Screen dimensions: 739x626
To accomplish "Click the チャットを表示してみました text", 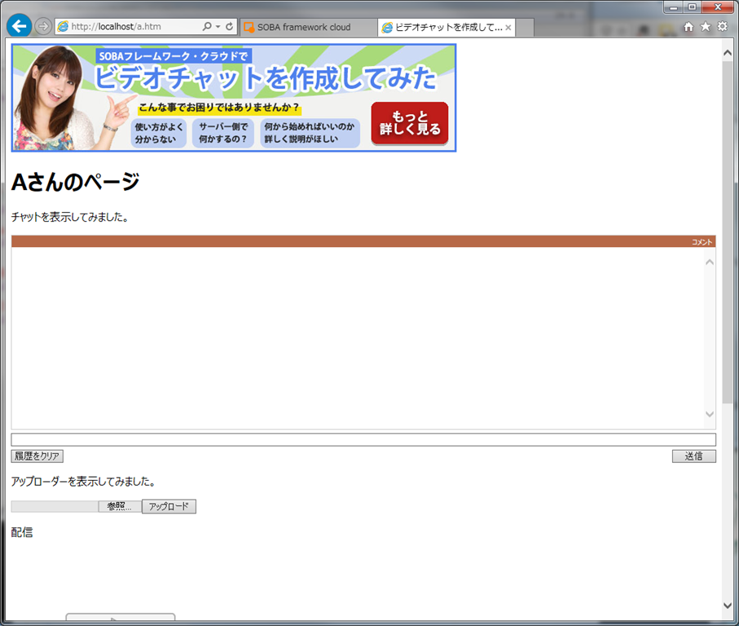I will 70,218.
